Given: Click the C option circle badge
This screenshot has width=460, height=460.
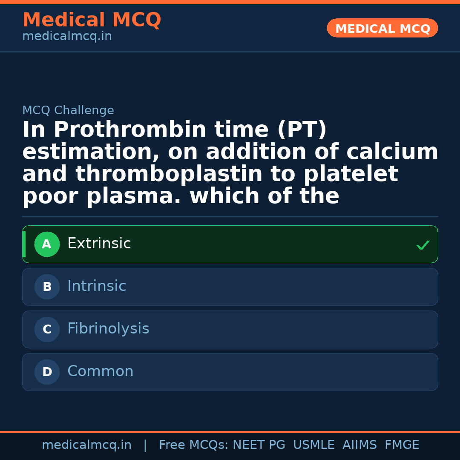Looking at the screenshot, I should click(47, 330).
